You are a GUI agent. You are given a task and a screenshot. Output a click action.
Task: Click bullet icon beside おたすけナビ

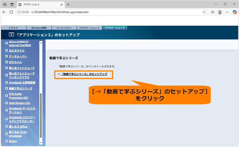point(6,50)
